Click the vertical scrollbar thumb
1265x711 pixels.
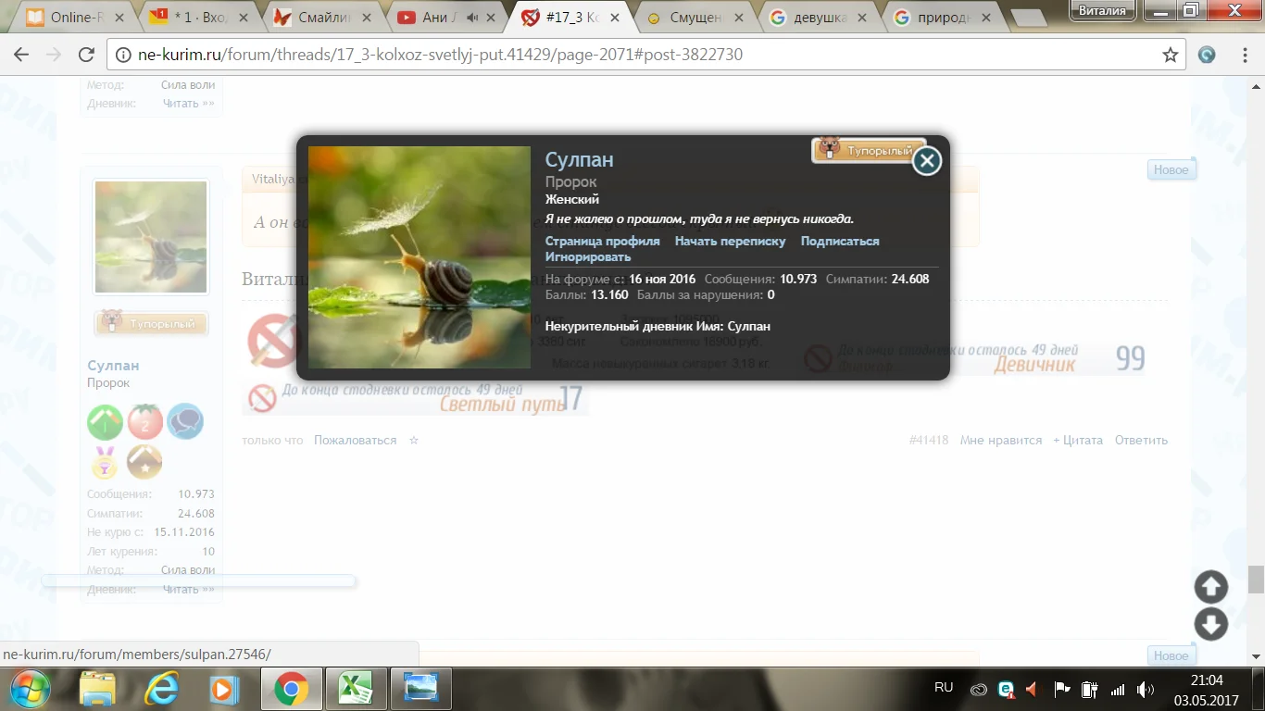[x=1256, y=580]
